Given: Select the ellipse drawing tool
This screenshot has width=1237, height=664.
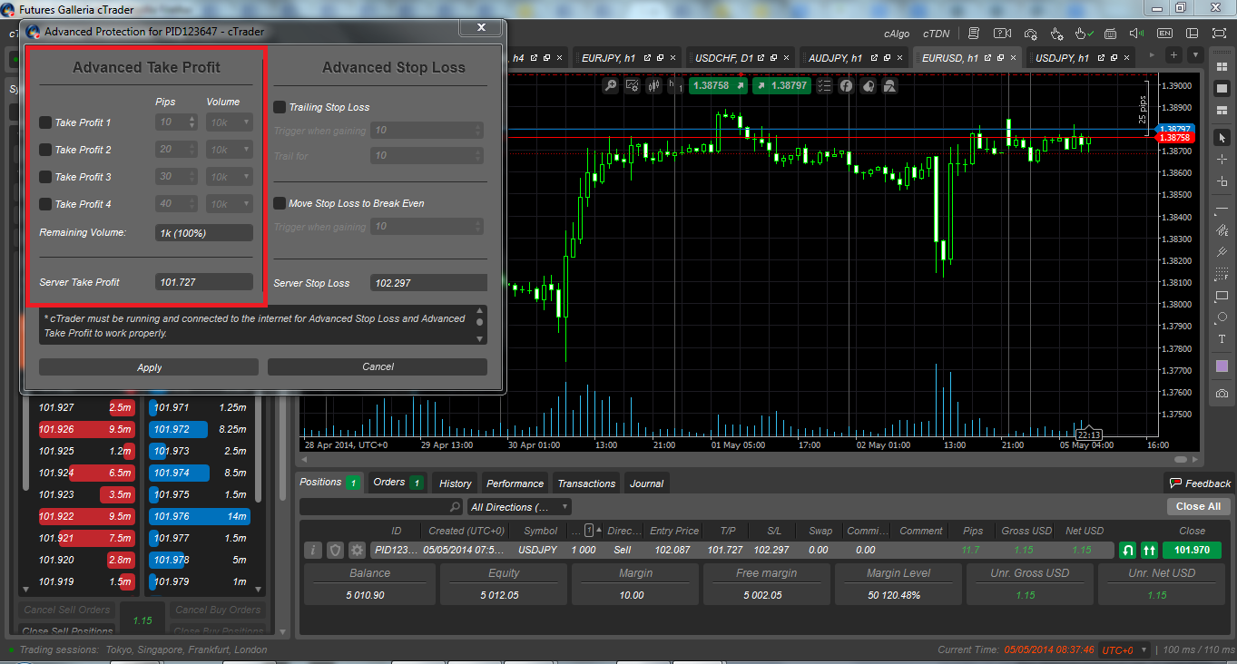Looking at the screenshot, I should (1222, 317).
